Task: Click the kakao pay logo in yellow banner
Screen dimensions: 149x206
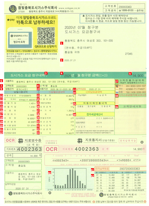Action: 11,20
